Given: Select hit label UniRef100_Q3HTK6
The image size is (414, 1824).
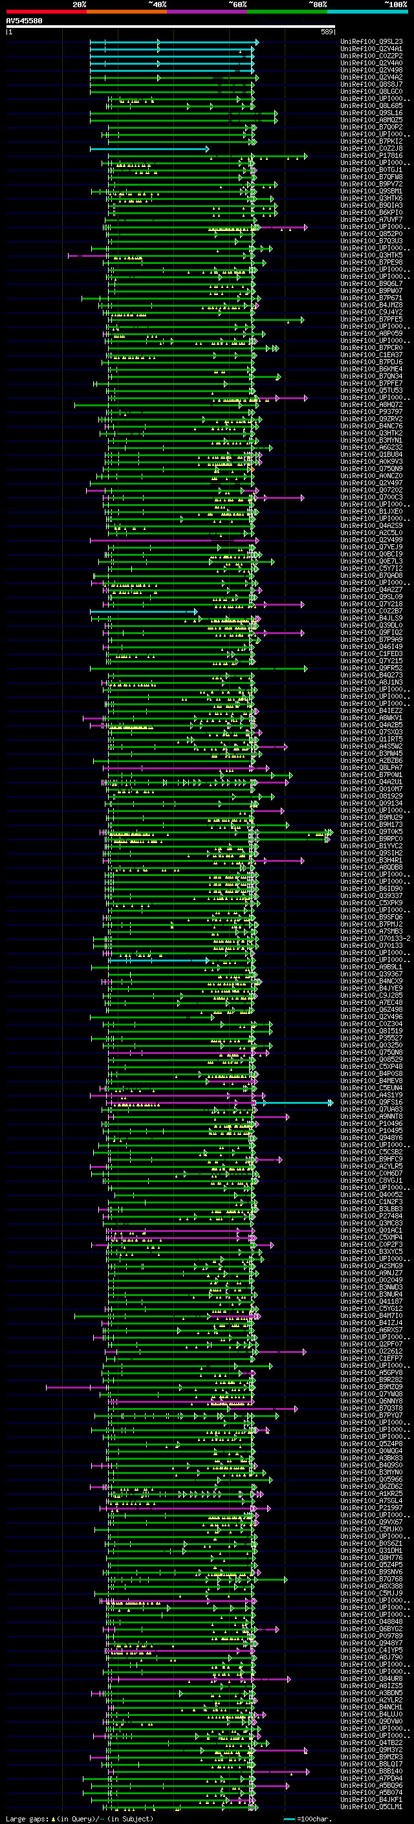Looking at the screenshot, I should tap(371, 198).
